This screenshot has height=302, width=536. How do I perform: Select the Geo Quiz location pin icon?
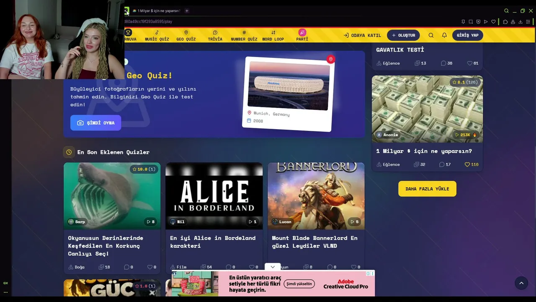pyautogui.click(x=186, y=32)
